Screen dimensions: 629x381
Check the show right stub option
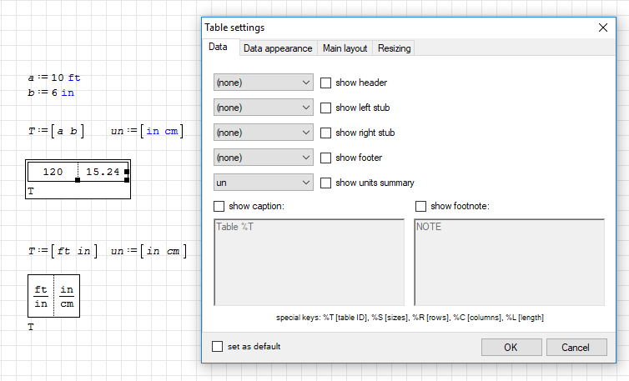327,133
